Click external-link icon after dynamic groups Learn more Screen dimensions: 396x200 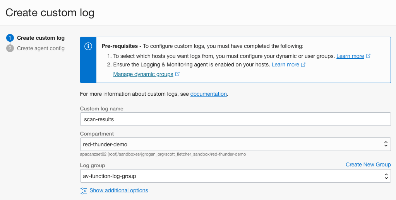369,56
